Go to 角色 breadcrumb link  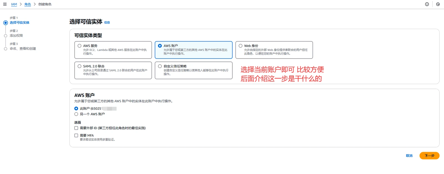[27, 4]
